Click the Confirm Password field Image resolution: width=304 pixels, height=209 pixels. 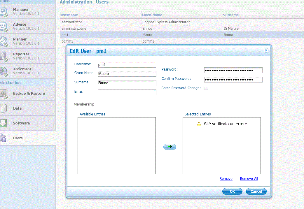233,79
